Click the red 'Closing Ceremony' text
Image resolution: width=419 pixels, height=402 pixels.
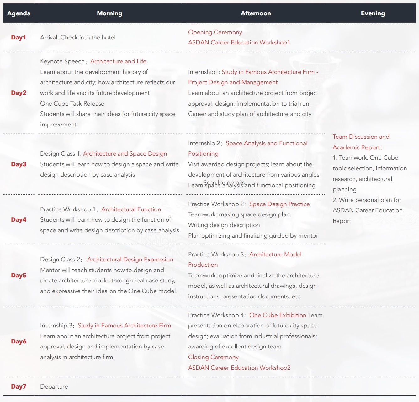213,357
